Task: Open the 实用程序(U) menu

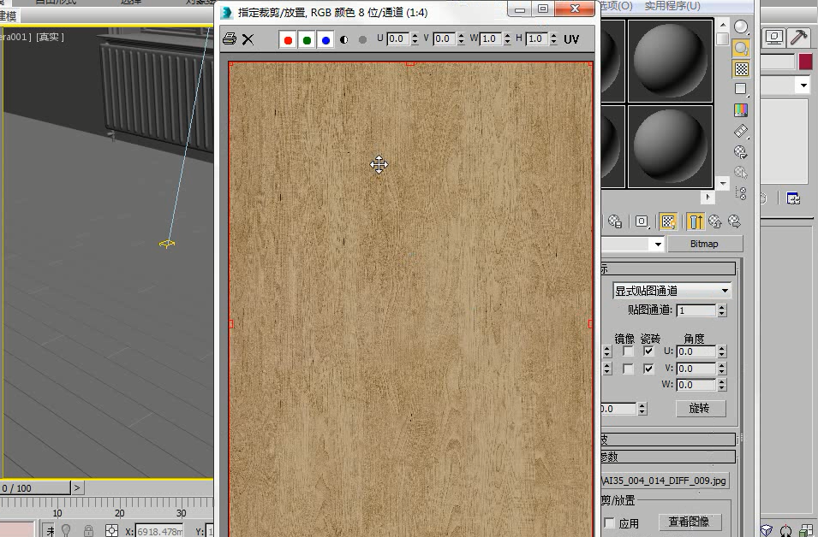Action: click(672, 6)
